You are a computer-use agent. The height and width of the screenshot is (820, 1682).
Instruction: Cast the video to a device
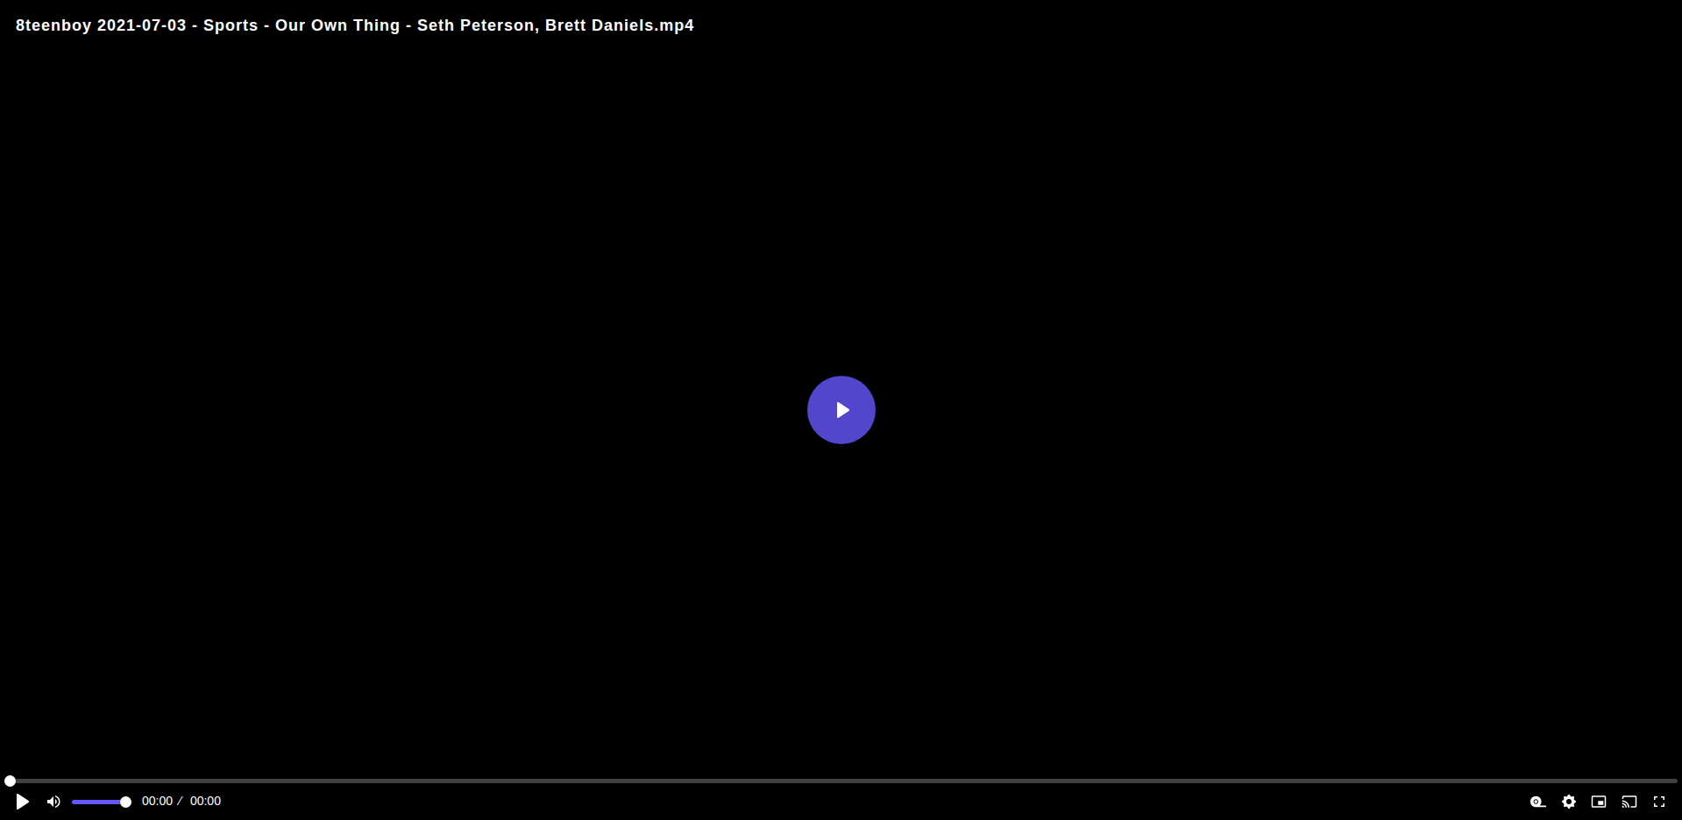click(x=1629, y=802)
